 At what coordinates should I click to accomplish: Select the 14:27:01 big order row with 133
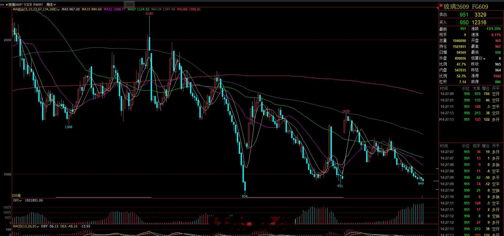pyautogui.click(x=471, y=100)
